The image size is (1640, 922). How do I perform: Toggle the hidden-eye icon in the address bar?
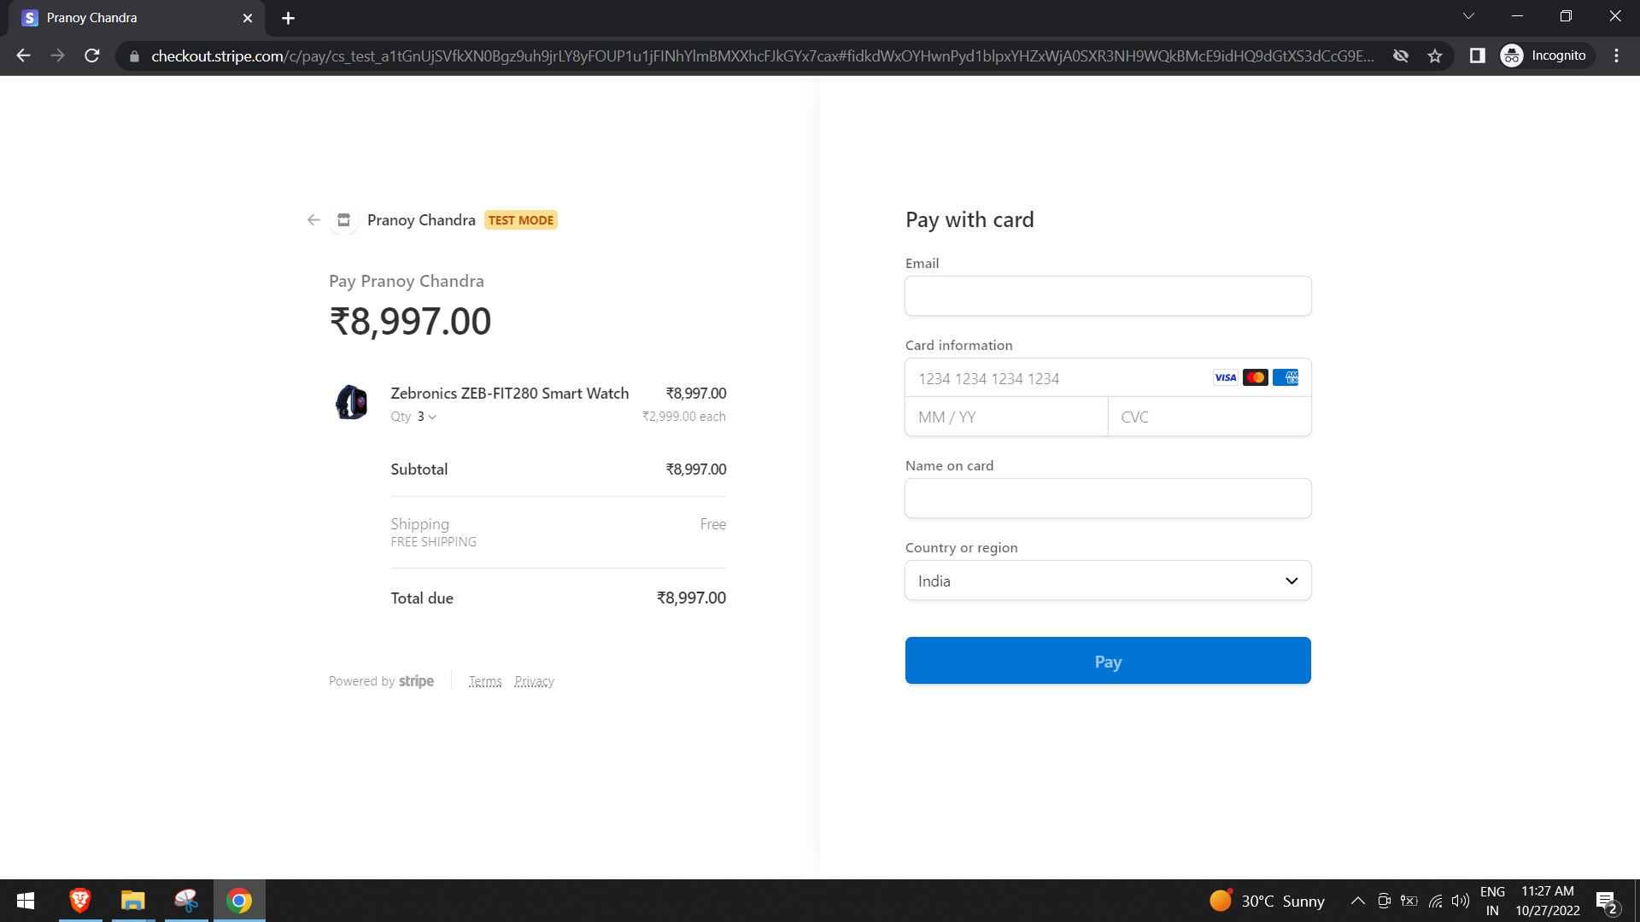[x=1401, y=55]
